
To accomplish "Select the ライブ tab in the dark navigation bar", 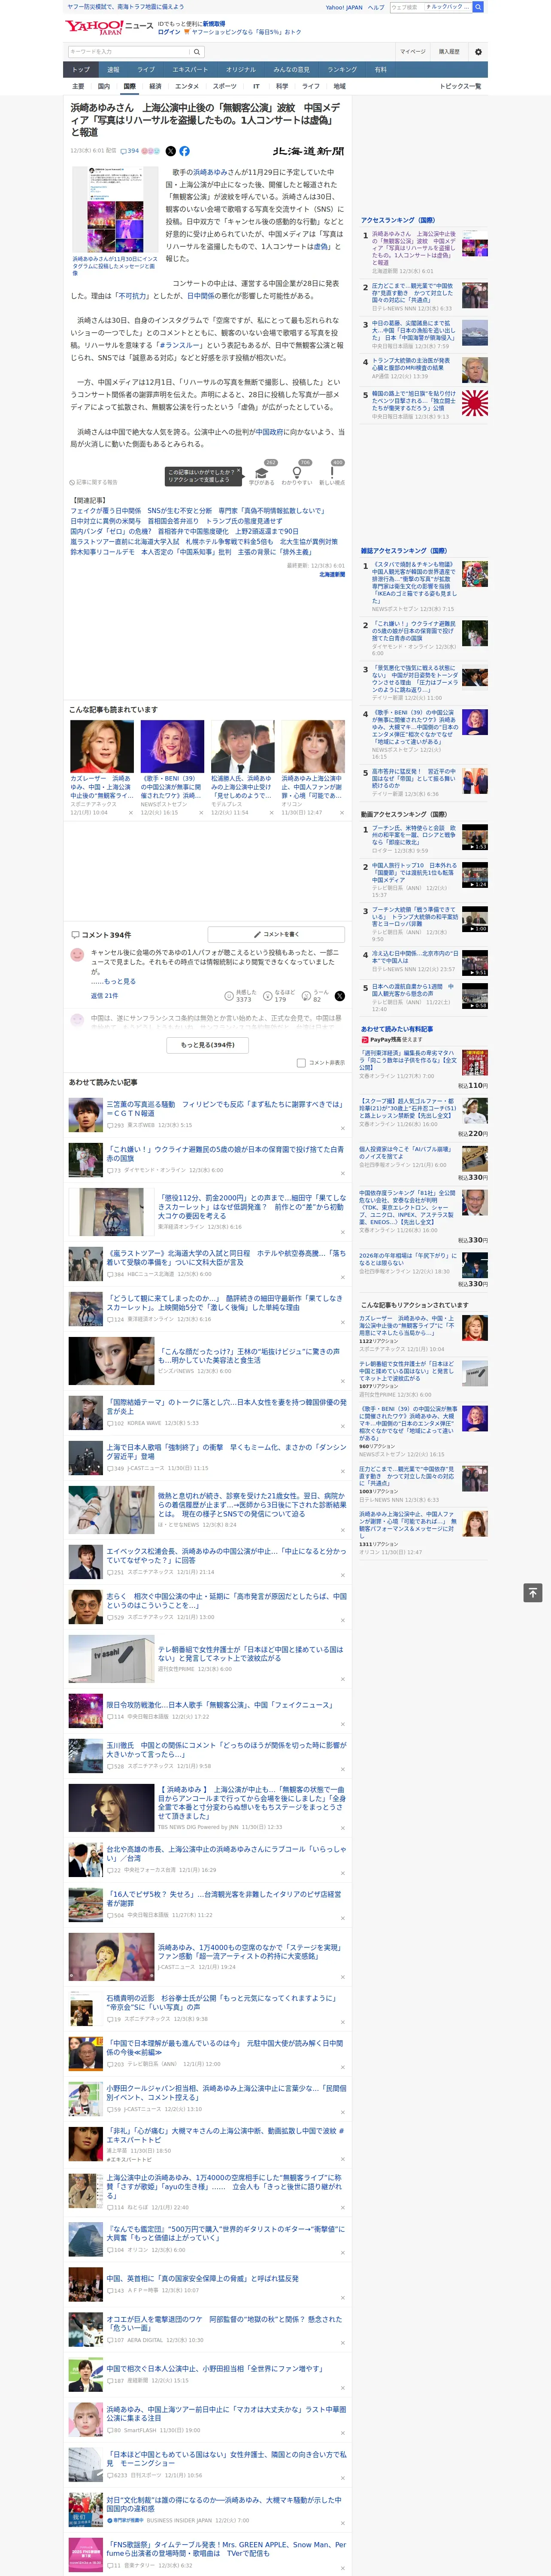I will [x=146, y=69].
